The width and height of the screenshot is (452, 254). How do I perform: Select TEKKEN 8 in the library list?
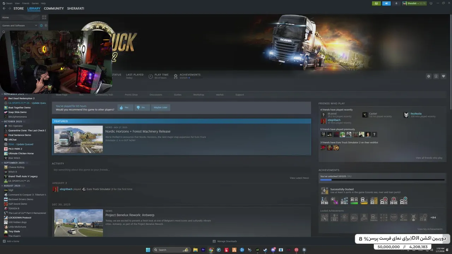point(14,208)
